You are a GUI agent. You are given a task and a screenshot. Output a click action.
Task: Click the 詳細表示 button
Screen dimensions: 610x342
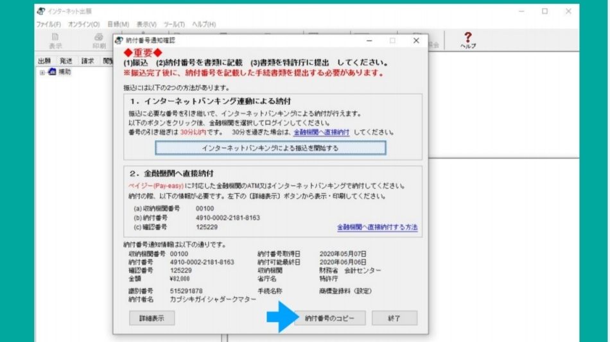point(152,318)
